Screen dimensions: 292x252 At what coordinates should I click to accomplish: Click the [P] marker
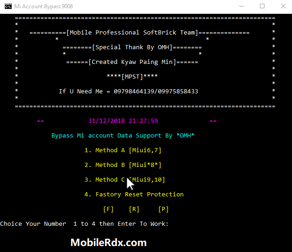[x=163, y=209]
